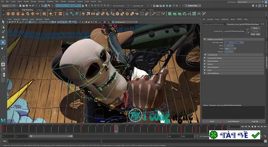268x147 pixels.
Task: Open the Form Open dropdown
Action: tap(230, 48)
